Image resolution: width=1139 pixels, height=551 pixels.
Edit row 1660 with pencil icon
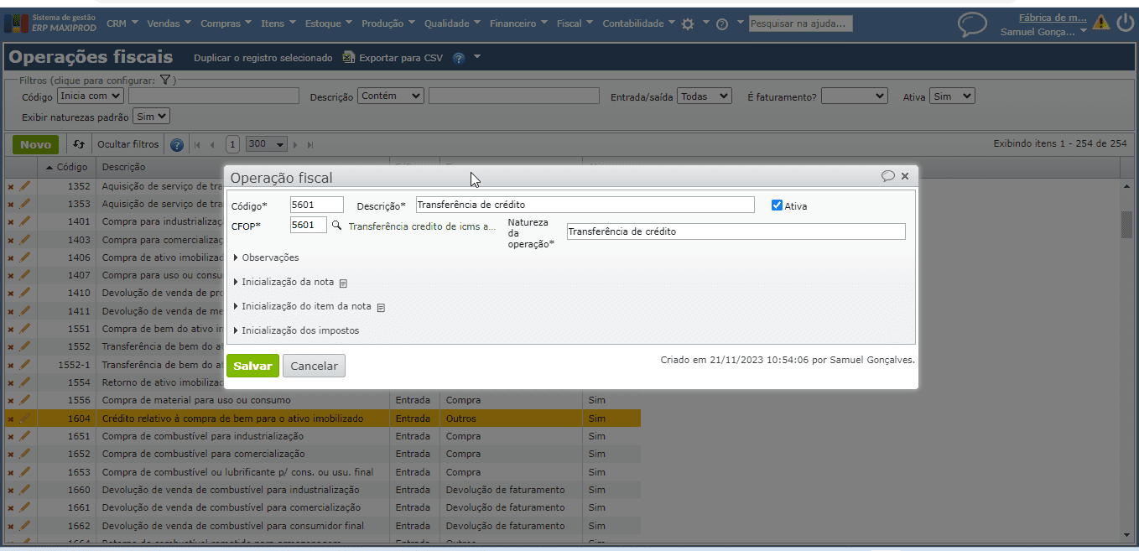pyautogui.click(x=24, y=489)
